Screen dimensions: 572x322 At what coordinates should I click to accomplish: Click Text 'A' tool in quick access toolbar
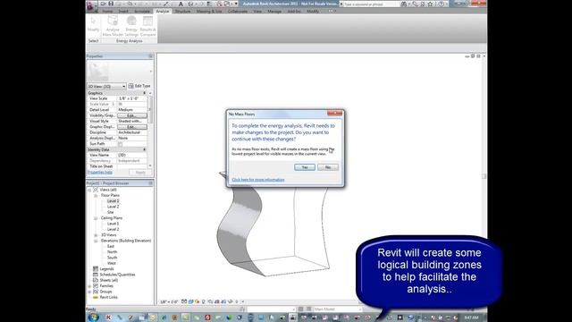181,4
